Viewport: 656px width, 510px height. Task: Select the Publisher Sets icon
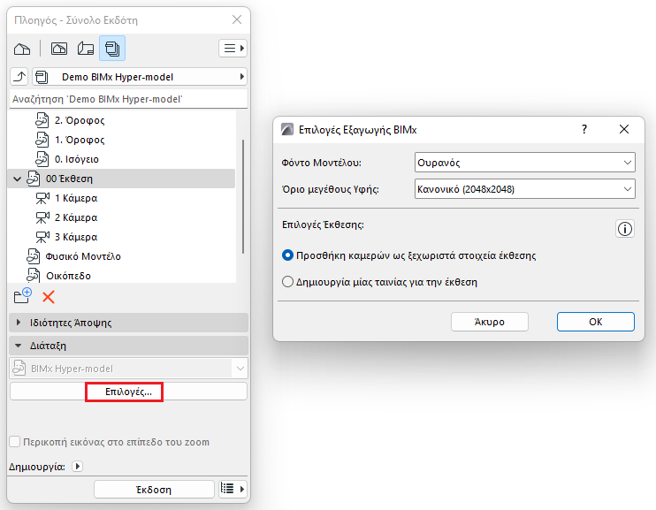coord(112,49)
